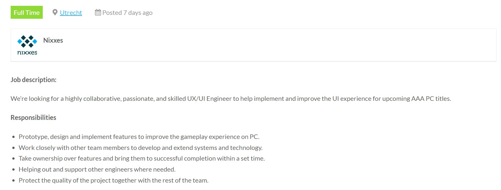Click the paragraph starting "We're looking for"
This screenshot has height=190, width=501.
pos(231,99)
